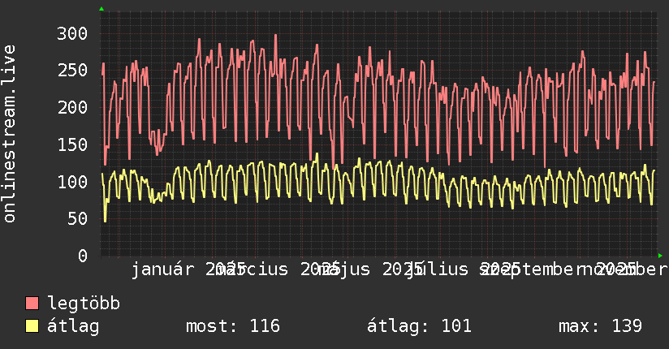Image resolution: width=669 pixels, height=349 pixels.
Task: Click the 300 y-axis label
Action: click(72, 34)
